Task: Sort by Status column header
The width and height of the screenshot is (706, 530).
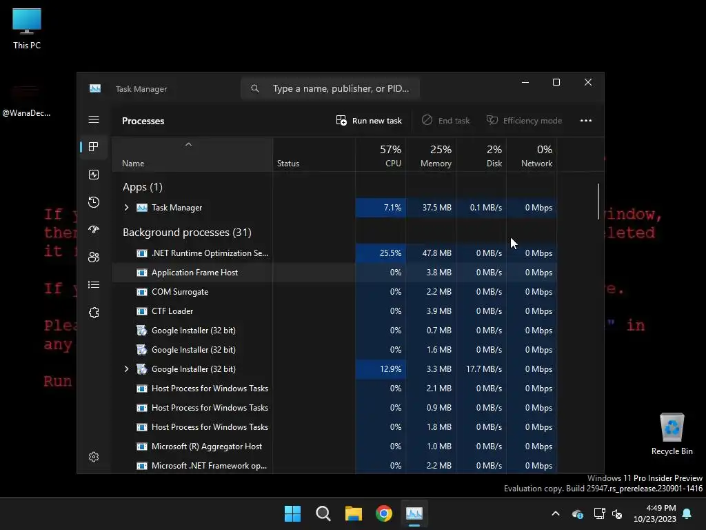Action: click(314, 155)
